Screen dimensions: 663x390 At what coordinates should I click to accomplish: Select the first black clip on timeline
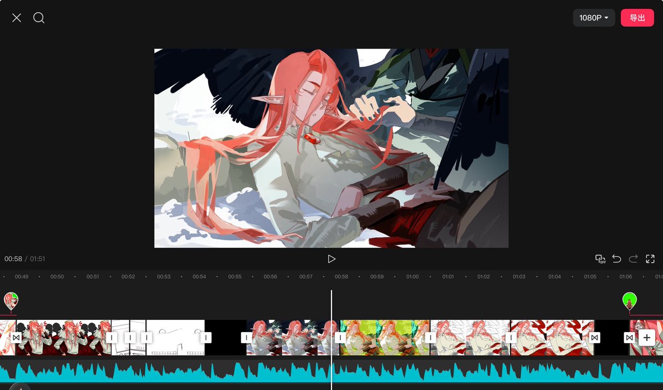click(226, 338)
